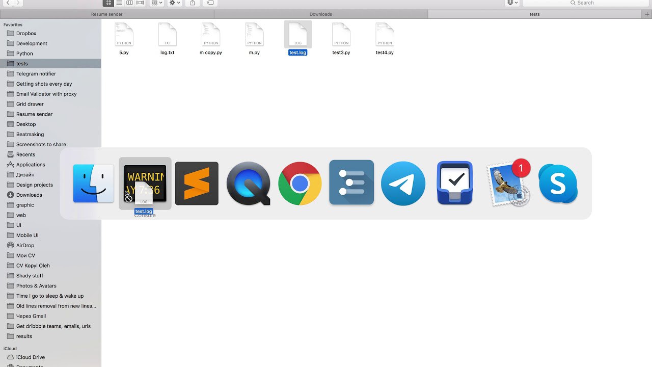Image resolution: width=652 pixels, height=367 pixels.
Task: Select the m.py file icon
Action: (x=254, y=35)
